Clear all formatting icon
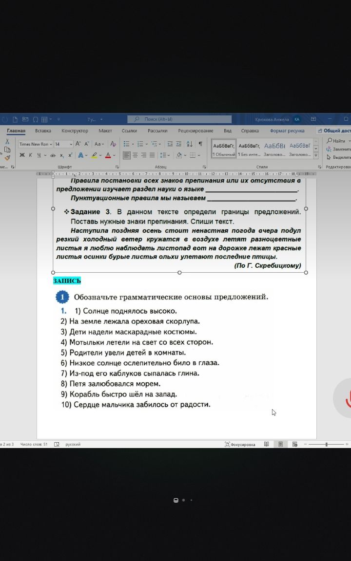 tap(113, 144)
